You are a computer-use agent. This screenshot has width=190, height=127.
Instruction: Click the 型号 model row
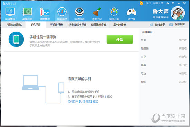tap(164, 40)
